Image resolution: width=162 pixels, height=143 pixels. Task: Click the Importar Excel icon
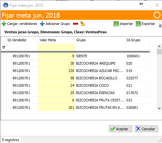click(x=116, y=24)
